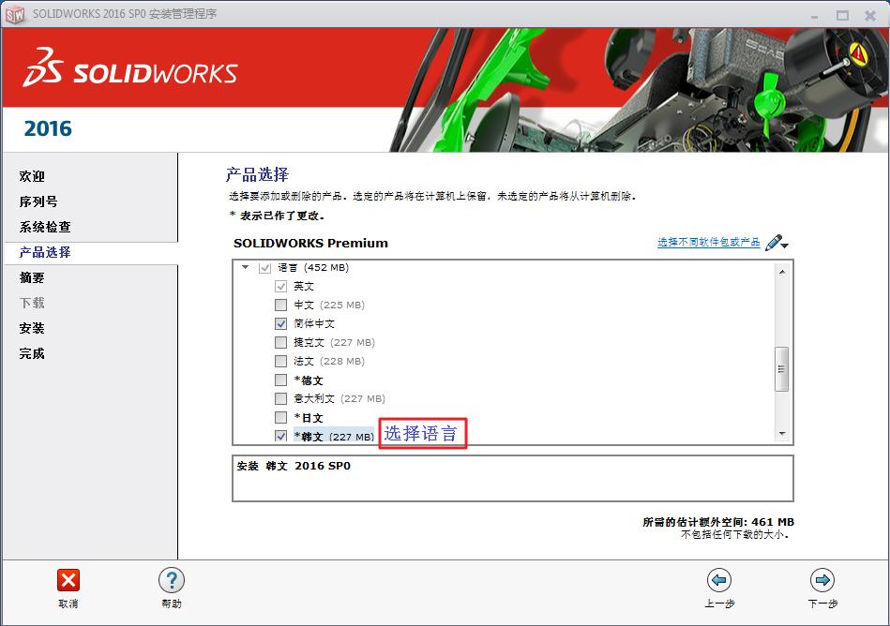Check the 德文 language checkbox
Image resolution: width=890 pixels, height=626 pixels.
(280, 380)
